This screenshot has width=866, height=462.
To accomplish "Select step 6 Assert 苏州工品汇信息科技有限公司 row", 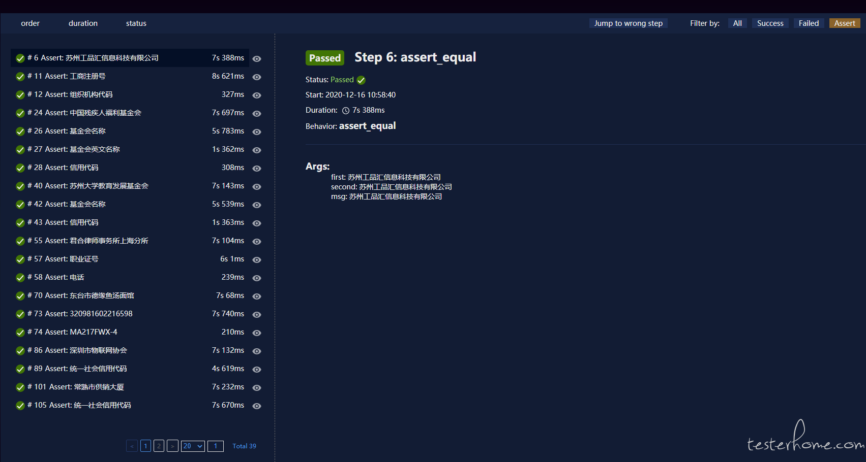I will pos(130,58).
